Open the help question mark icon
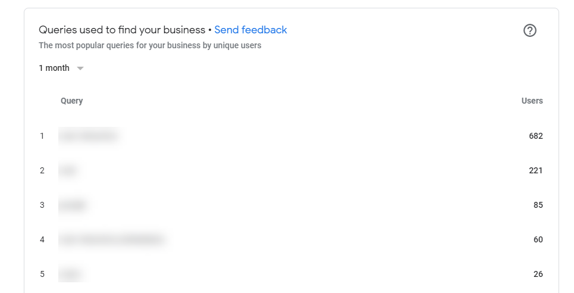574x293 pixels. pos(530,30)
